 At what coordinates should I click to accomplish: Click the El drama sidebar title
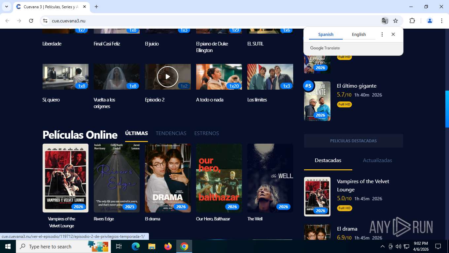[x=347, y=229]
